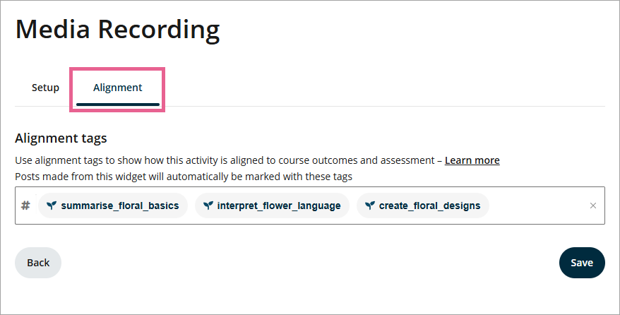Click the hash symbol in tags field
This screenshot has height=315, width=620.
tap(25, 206)
